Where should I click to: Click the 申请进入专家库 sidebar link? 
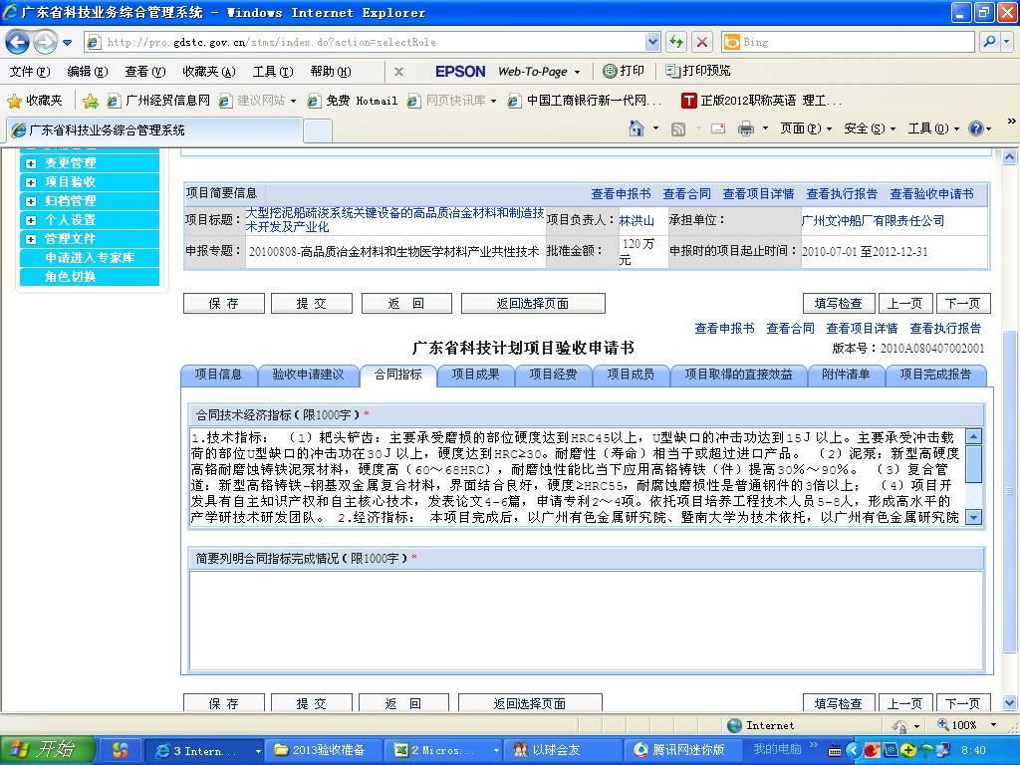click(90, 258)
